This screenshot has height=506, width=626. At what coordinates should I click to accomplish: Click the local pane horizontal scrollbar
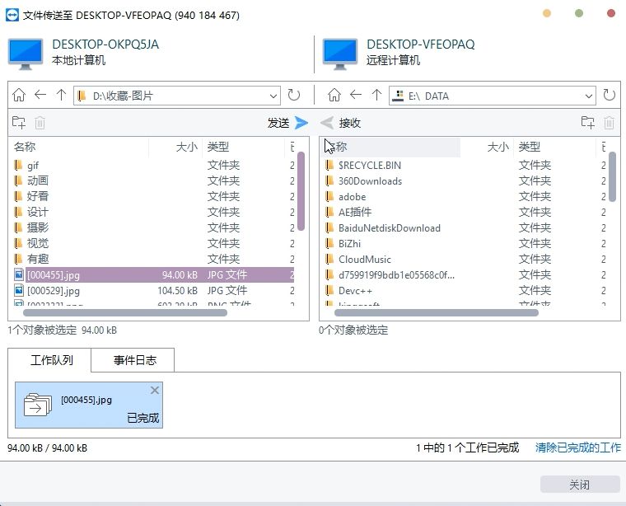click(x=136, y=313)
